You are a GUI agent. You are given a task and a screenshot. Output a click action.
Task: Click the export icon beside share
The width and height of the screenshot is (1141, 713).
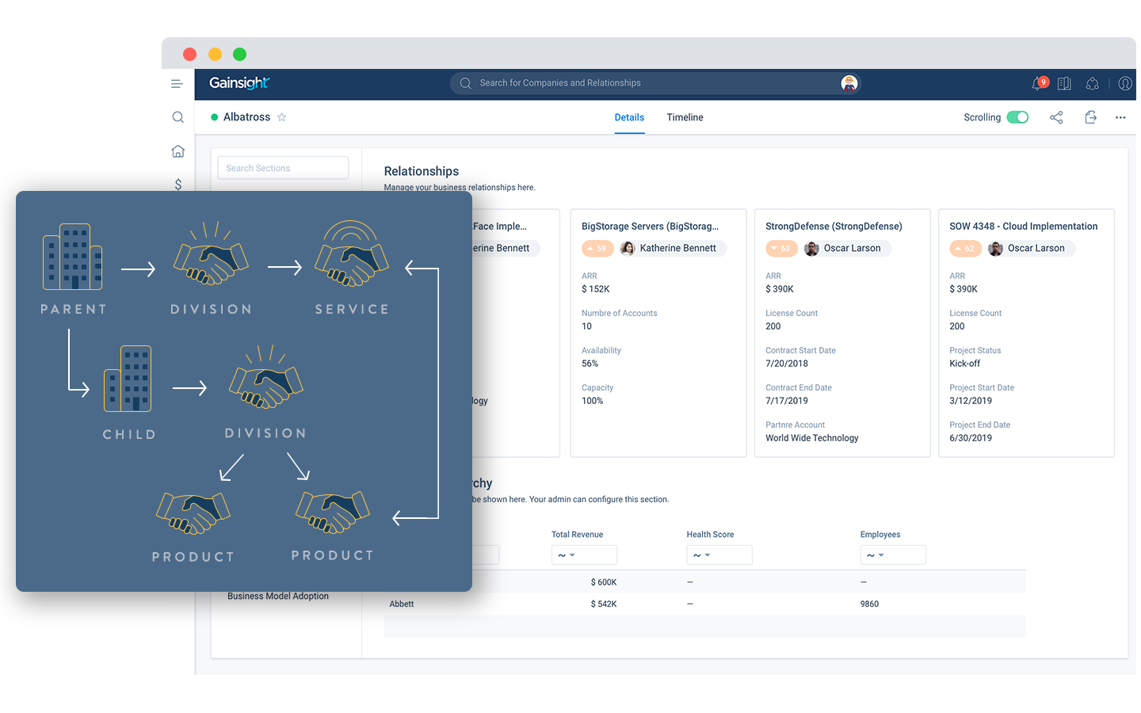coord(1090,117)
